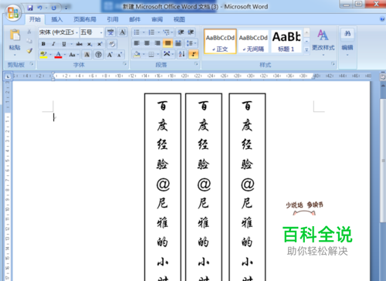Apply a multilevel list

tap(167, 32)
